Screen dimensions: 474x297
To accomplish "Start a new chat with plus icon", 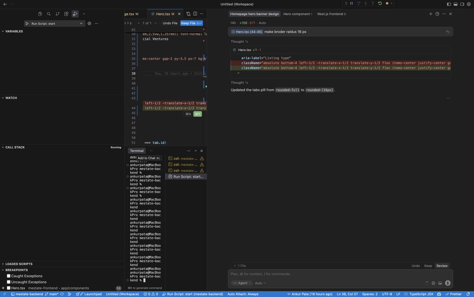I will (x=431, y=14).
